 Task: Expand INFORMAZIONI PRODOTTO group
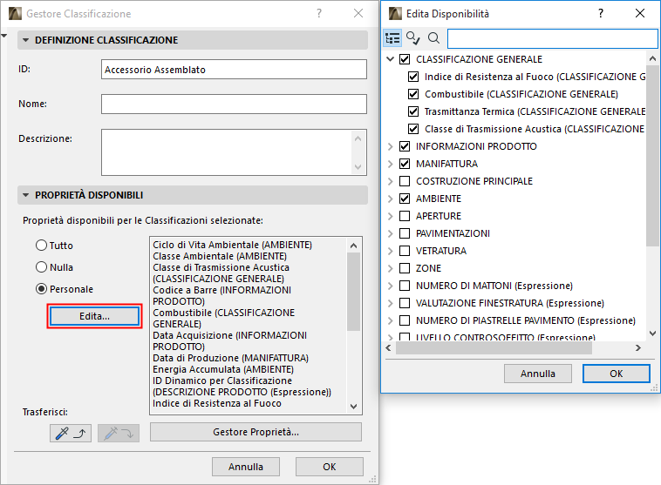(x=391, y=146)
